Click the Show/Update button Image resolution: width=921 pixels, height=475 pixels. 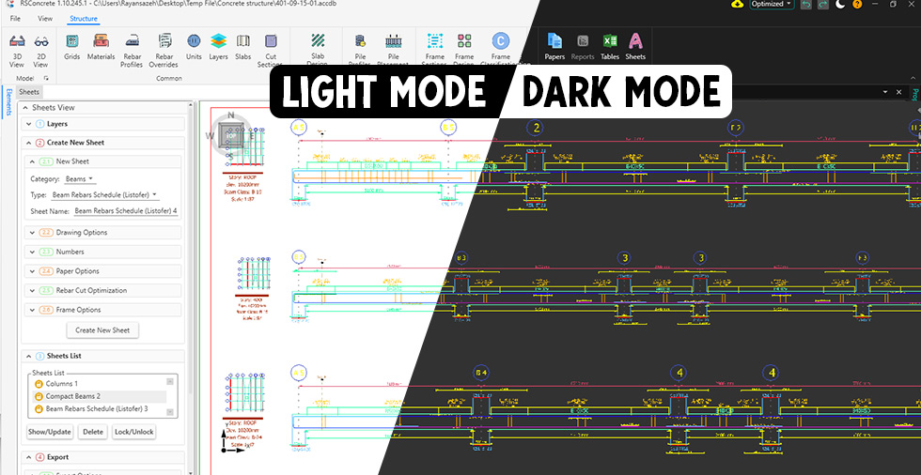50,432
